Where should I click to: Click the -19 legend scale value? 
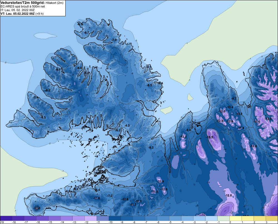pos(2,222)
